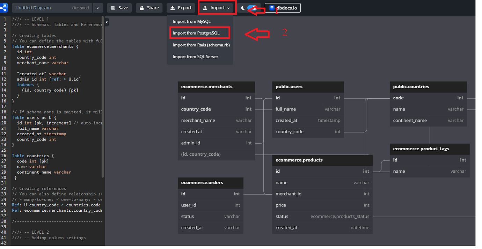Click user_id row in ecommerce.orders

coord(211,205)
